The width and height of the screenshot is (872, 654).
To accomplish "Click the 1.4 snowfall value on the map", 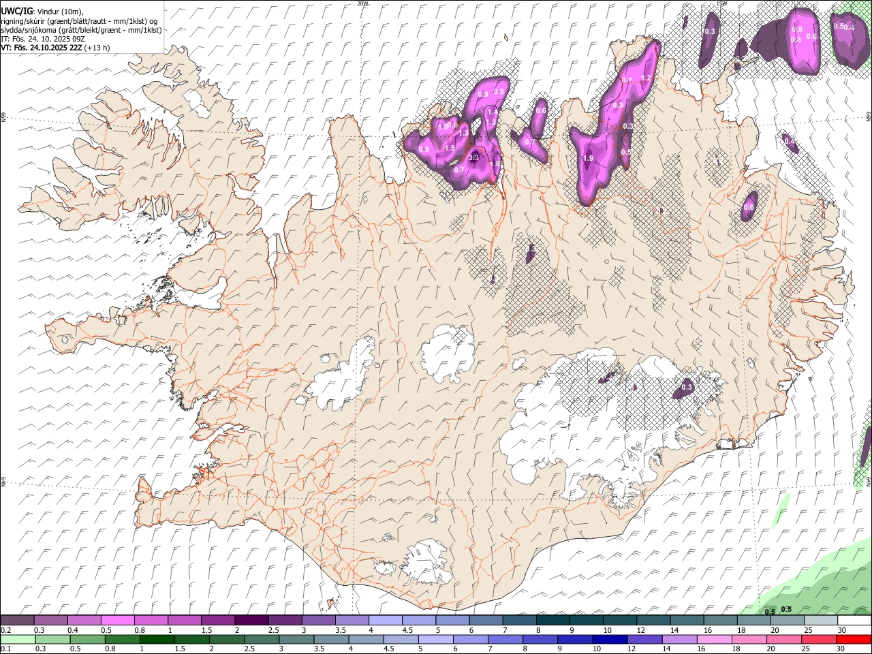I will 493,111.
